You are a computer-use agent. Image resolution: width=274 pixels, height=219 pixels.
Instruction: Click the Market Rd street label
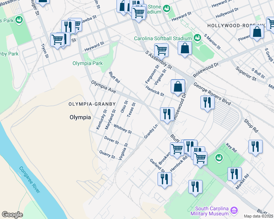tap(242, 181)
